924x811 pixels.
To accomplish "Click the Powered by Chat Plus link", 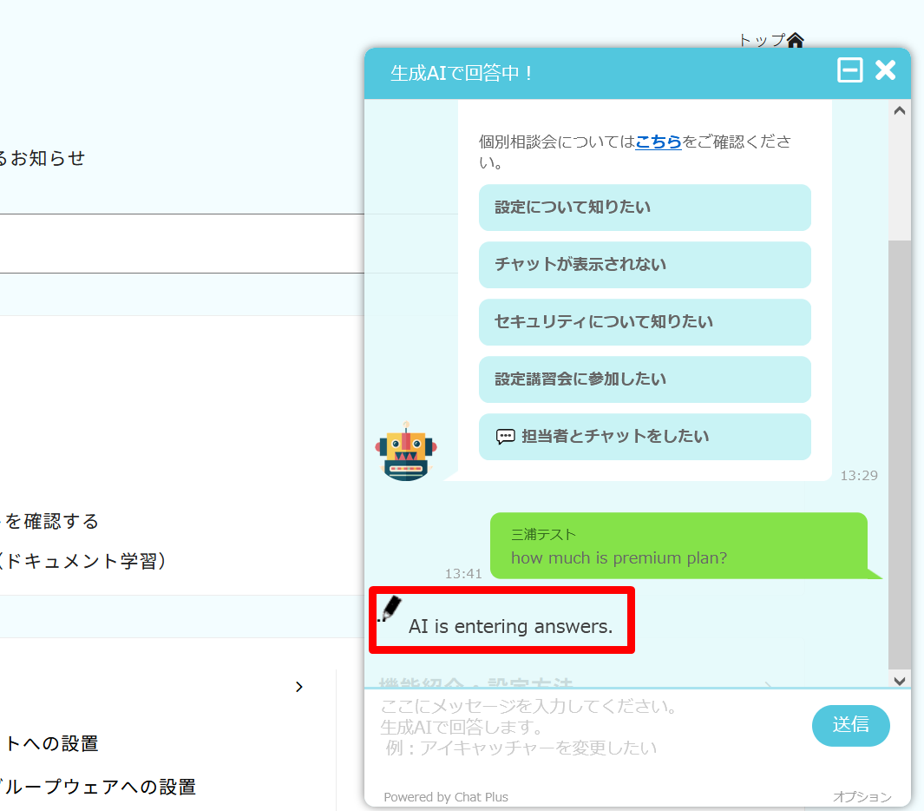I will pyautogui.click(x=446, y=796).
